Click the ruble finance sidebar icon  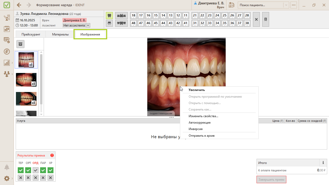click(7, 51)
